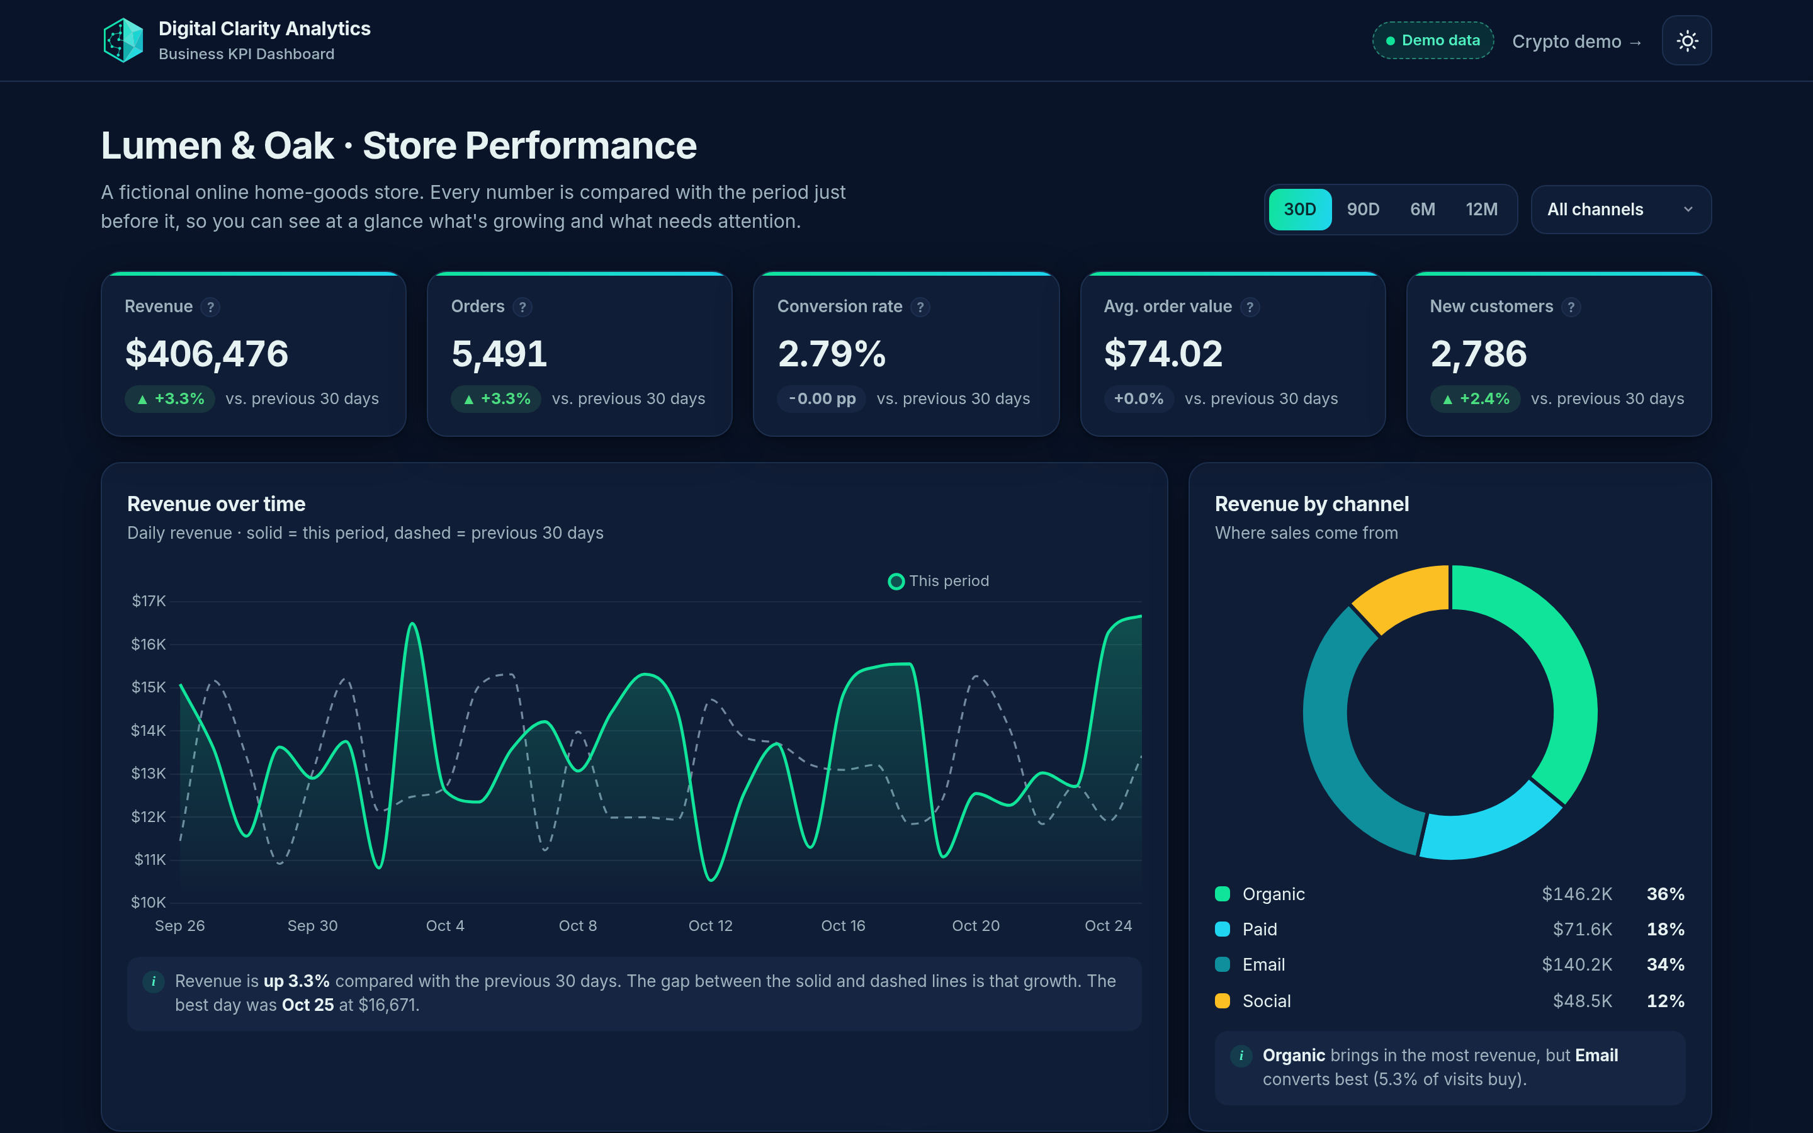Click the Oct 12 axis label

click(x=710, y=925)
